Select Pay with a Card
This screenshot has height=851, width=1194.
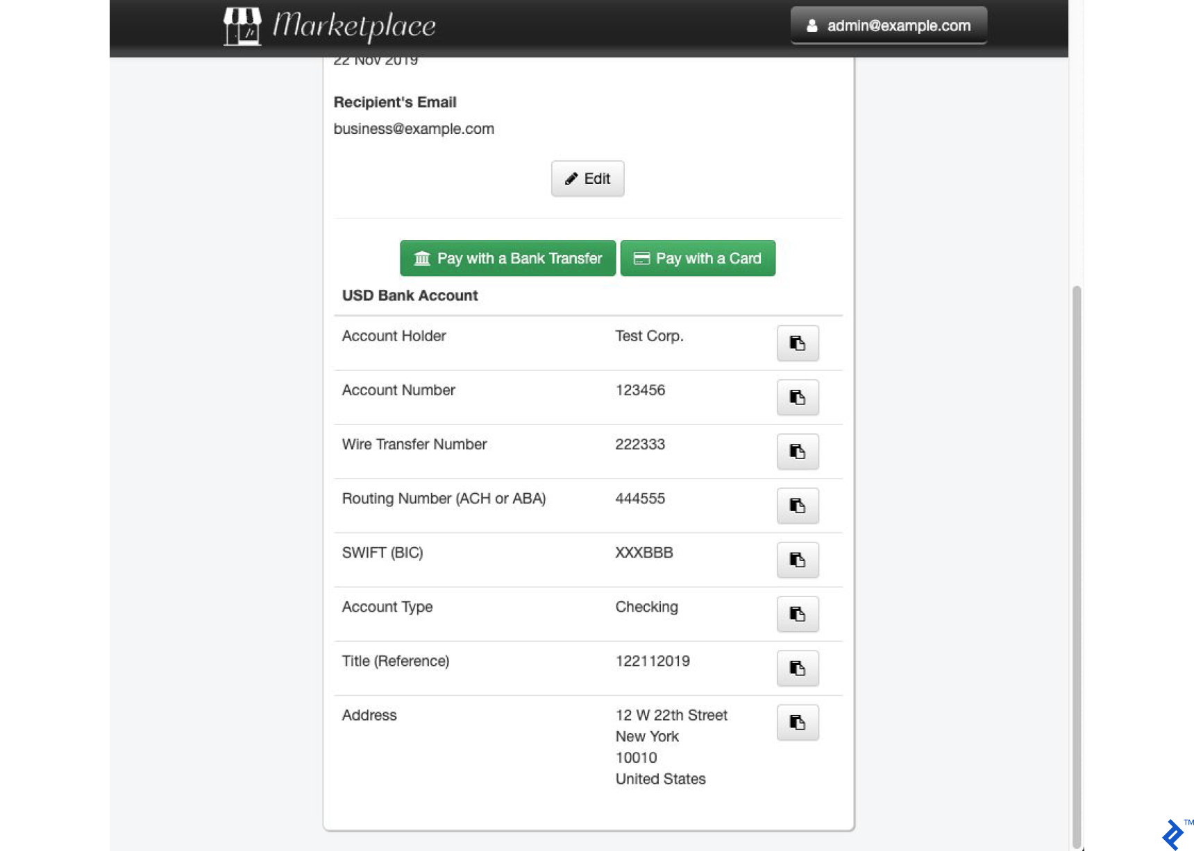pyautogui.click(x=697, y=258)
